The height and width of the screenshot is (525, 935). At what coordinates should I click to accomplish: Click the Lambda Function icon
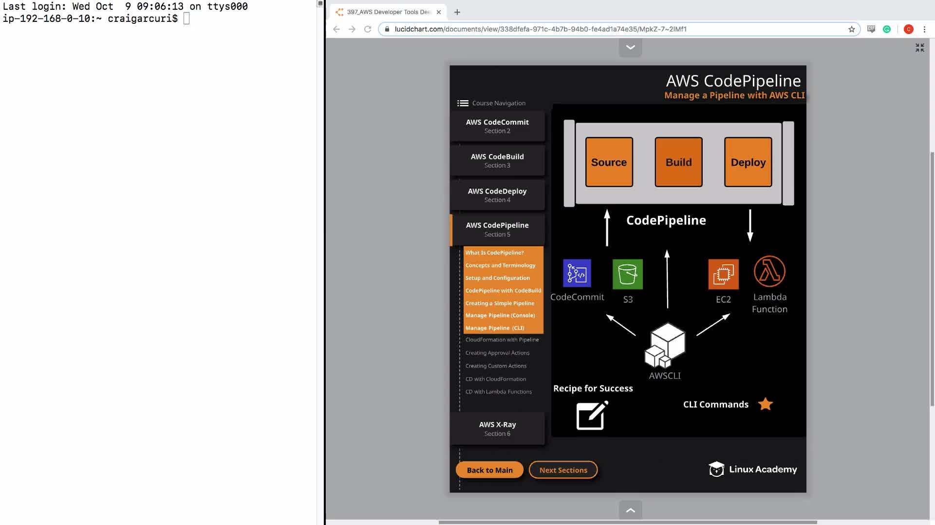769,271
